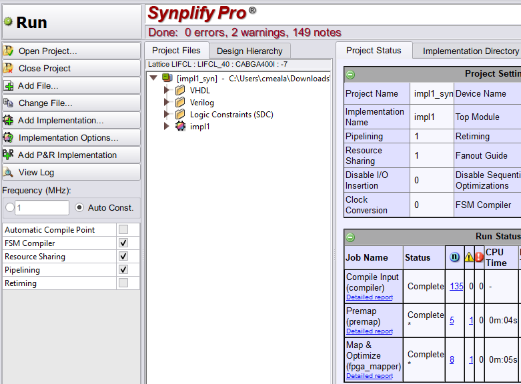Image resolution: width=521 pixels, height=384 pixels.
Task: Collapse the Run Status section
Action: click(x=350, y=237)
